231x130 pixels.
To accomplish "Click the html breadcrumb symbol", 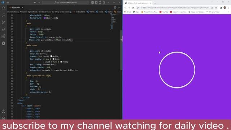I will 91,12.
